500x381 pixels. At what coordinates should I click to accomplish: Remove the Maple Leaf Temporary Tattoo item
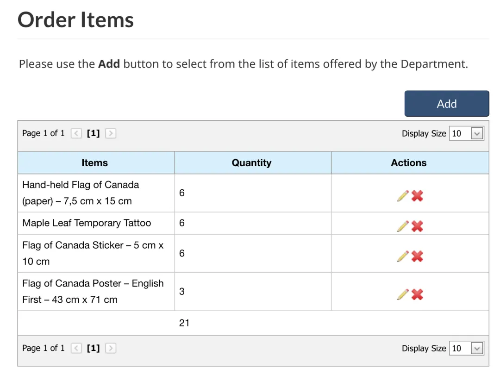[417, 226]
